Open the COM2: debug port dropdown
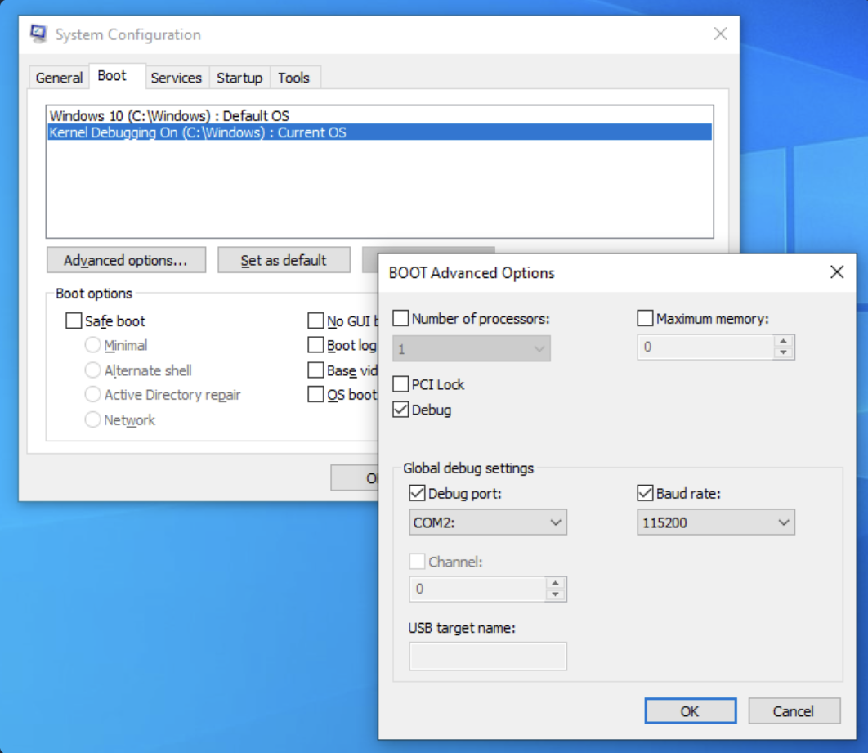Viewport: 868px width, 753px height. point(487,522)
